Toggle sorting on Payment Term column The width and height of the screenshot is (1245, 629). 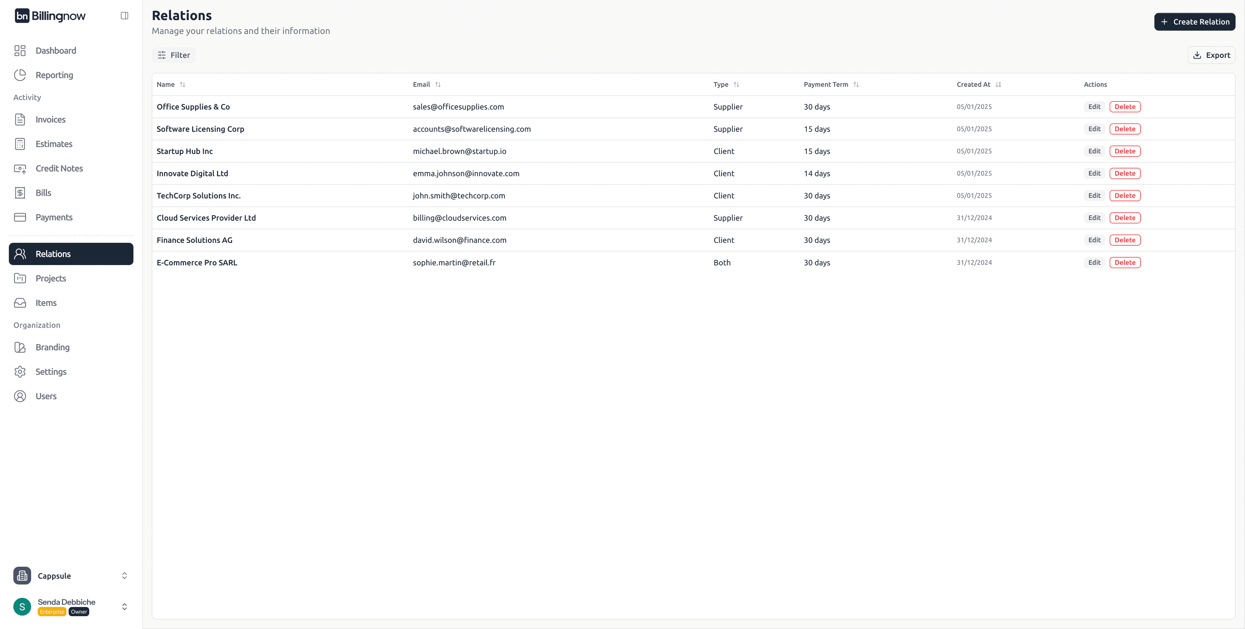pos(856,85)
